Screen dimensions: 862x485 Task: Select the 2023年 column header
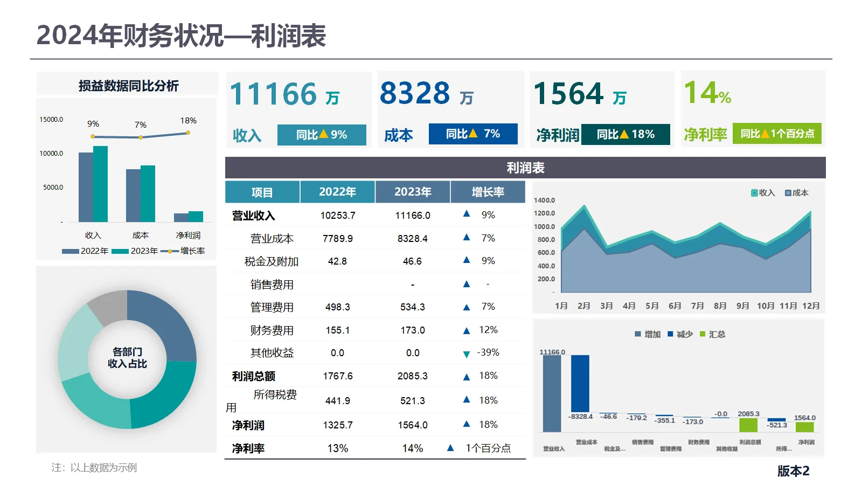tap(413, 192)
